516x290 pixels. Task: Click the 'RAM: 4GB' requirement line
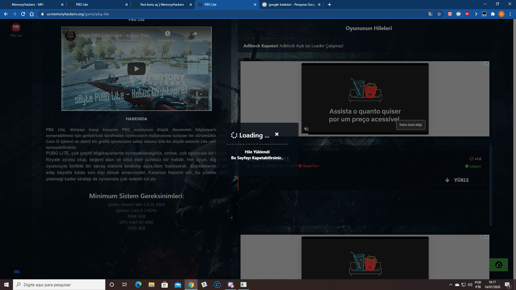coord(137,216)
